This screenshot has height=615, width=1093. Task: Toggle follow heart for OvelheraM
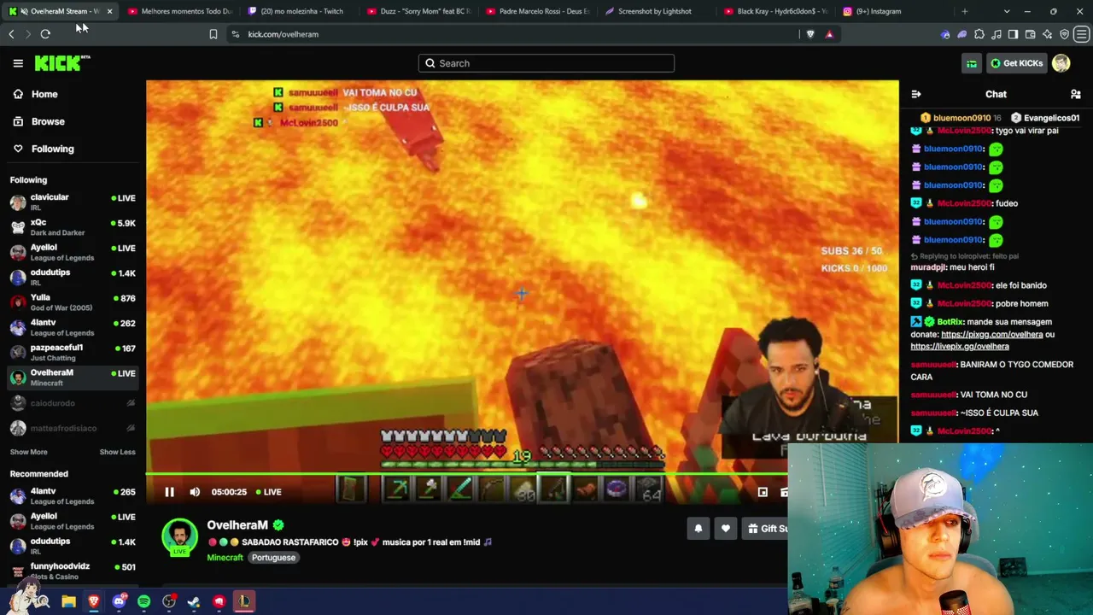coord(726,529)
